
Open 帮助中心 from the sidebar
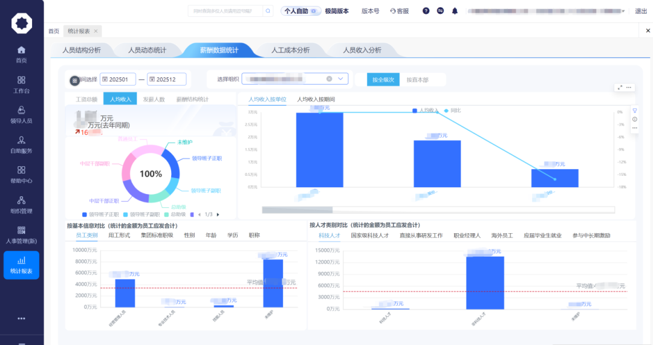21,175
